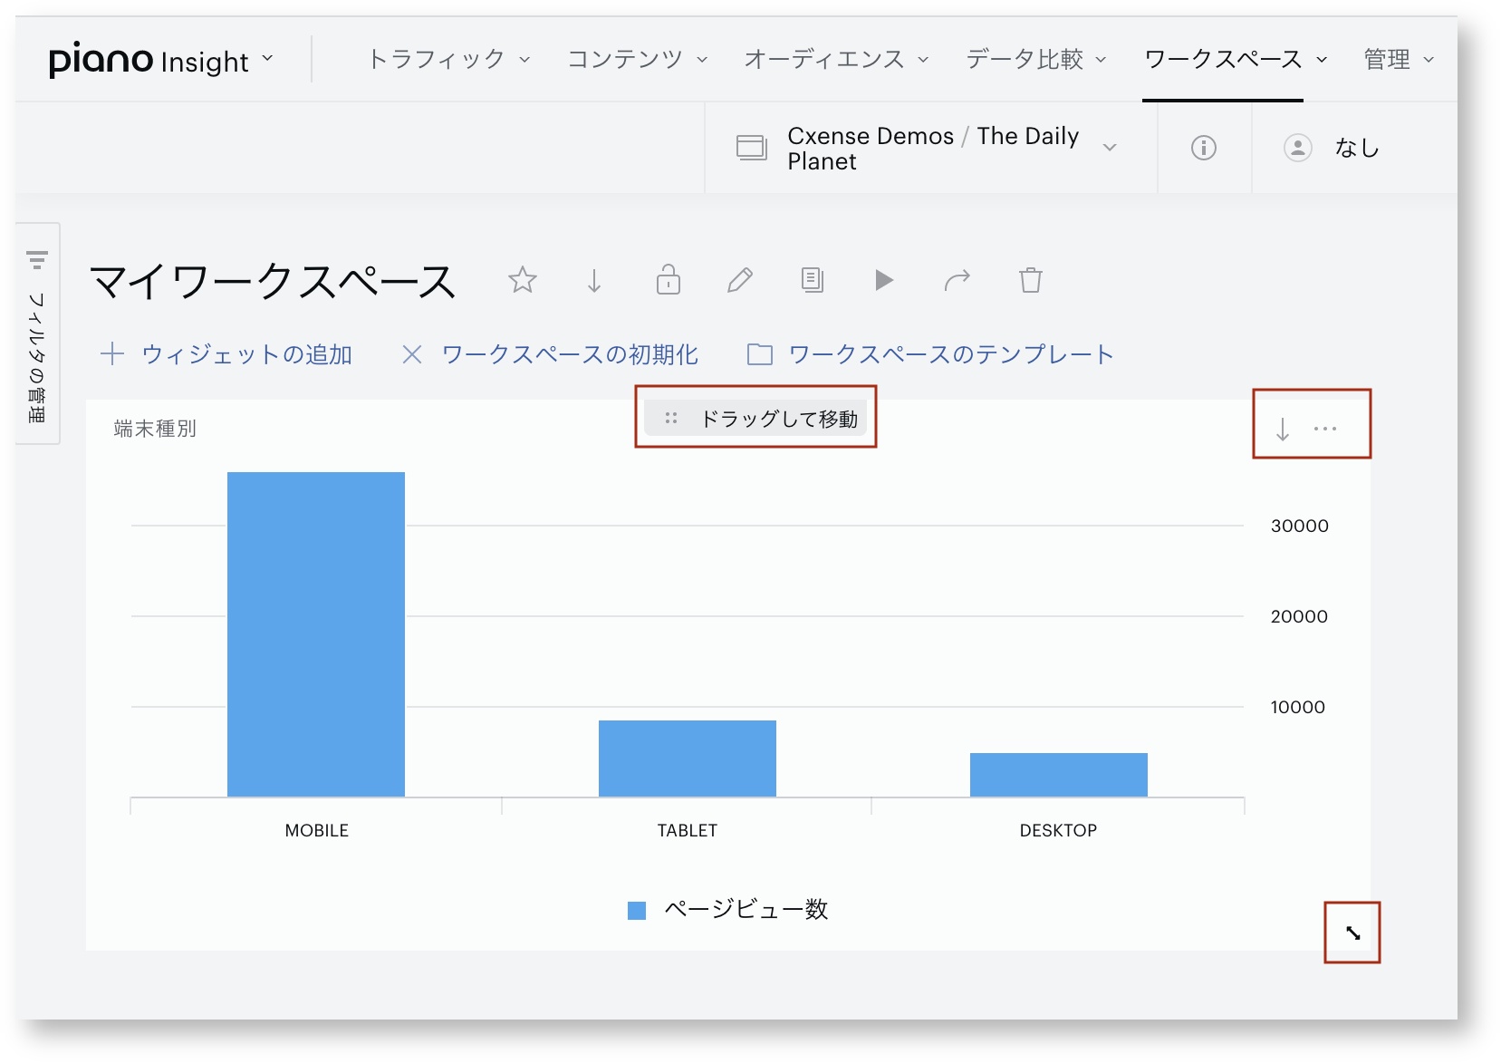
Task: Open the filter management side tab
Action: pos(37,333)
